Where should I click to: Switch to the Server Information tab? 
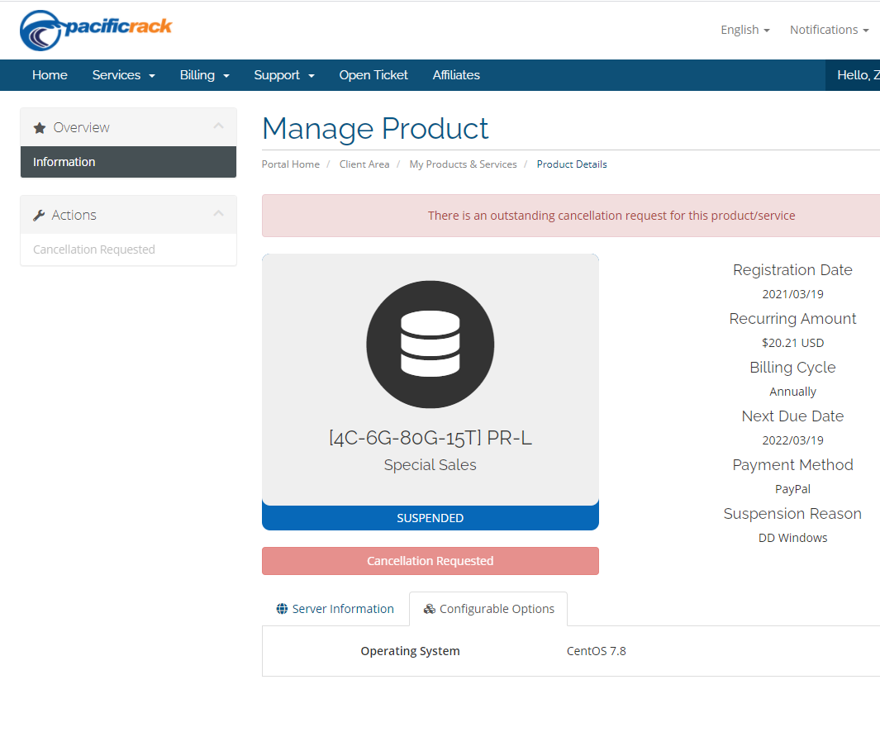(x=335, y=609)
